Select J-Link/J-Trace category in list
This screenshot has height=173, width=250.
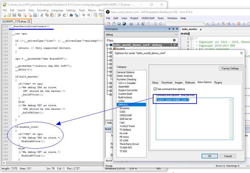[127, 126]
